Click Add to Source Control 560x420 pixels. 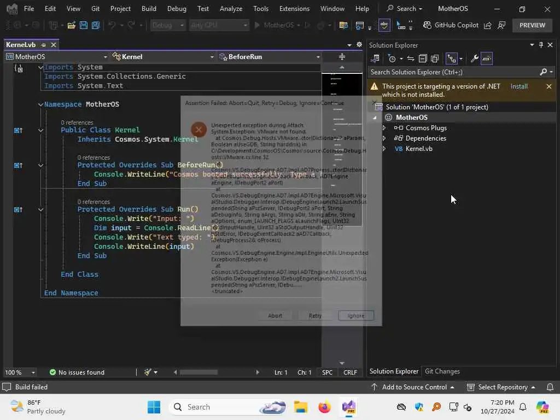click(413, 387)
